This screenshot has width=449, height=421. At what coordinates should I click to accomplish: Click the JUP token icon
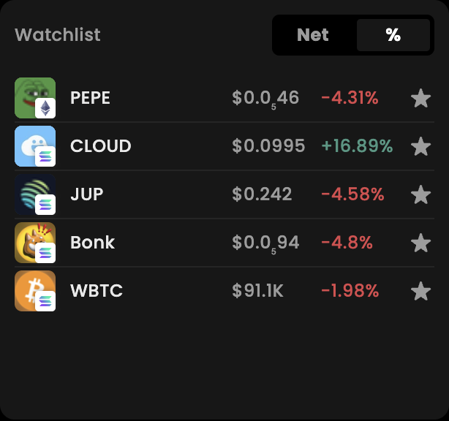pos(33,194)
